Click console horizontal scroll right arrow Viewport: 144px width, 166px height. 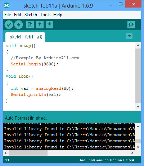(132, 153)
